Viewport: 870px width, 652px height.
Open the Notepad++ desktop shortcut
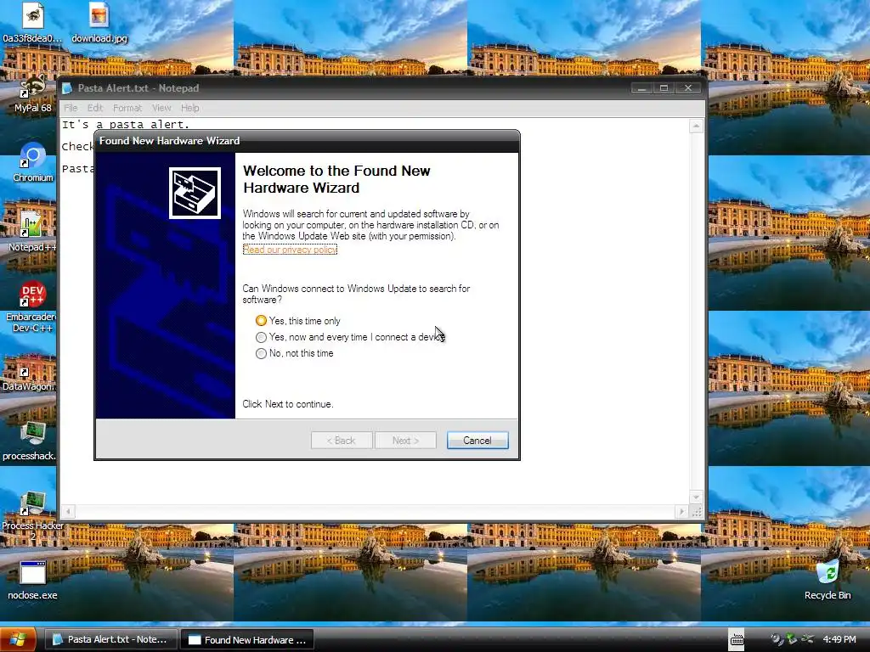32,232
